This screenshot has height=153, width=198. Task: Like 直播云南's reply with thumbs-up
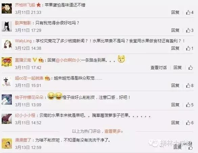(191, 68)
